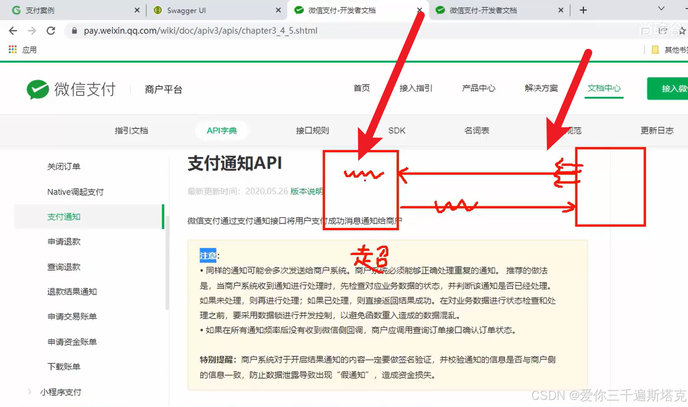Open 产品中心 in the top navigation
Image resolution: width=688 pixels, height=407 pixels.
[478, 88]
